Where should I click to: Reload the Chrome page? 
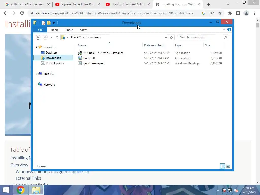click(22, 13)
